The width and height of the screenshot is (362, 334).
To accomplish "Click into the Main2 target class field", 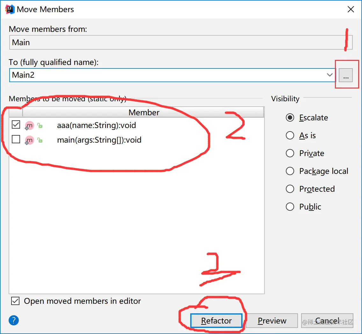I will click(167, 75).
